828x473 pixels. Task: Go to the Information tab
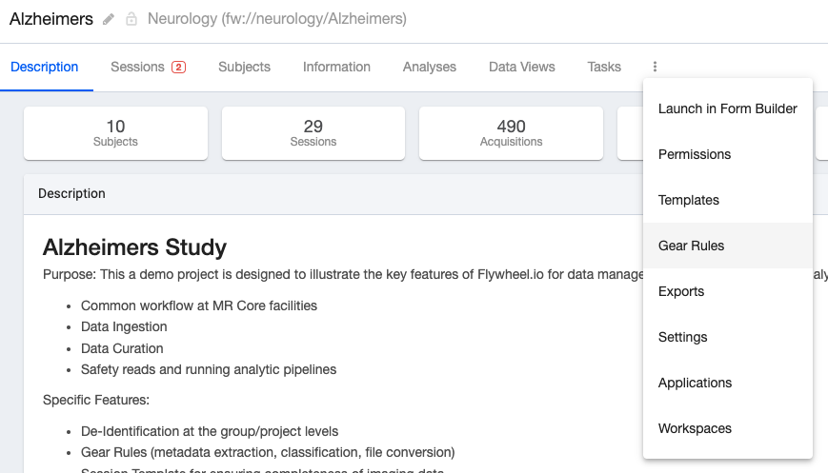(336, 67)
